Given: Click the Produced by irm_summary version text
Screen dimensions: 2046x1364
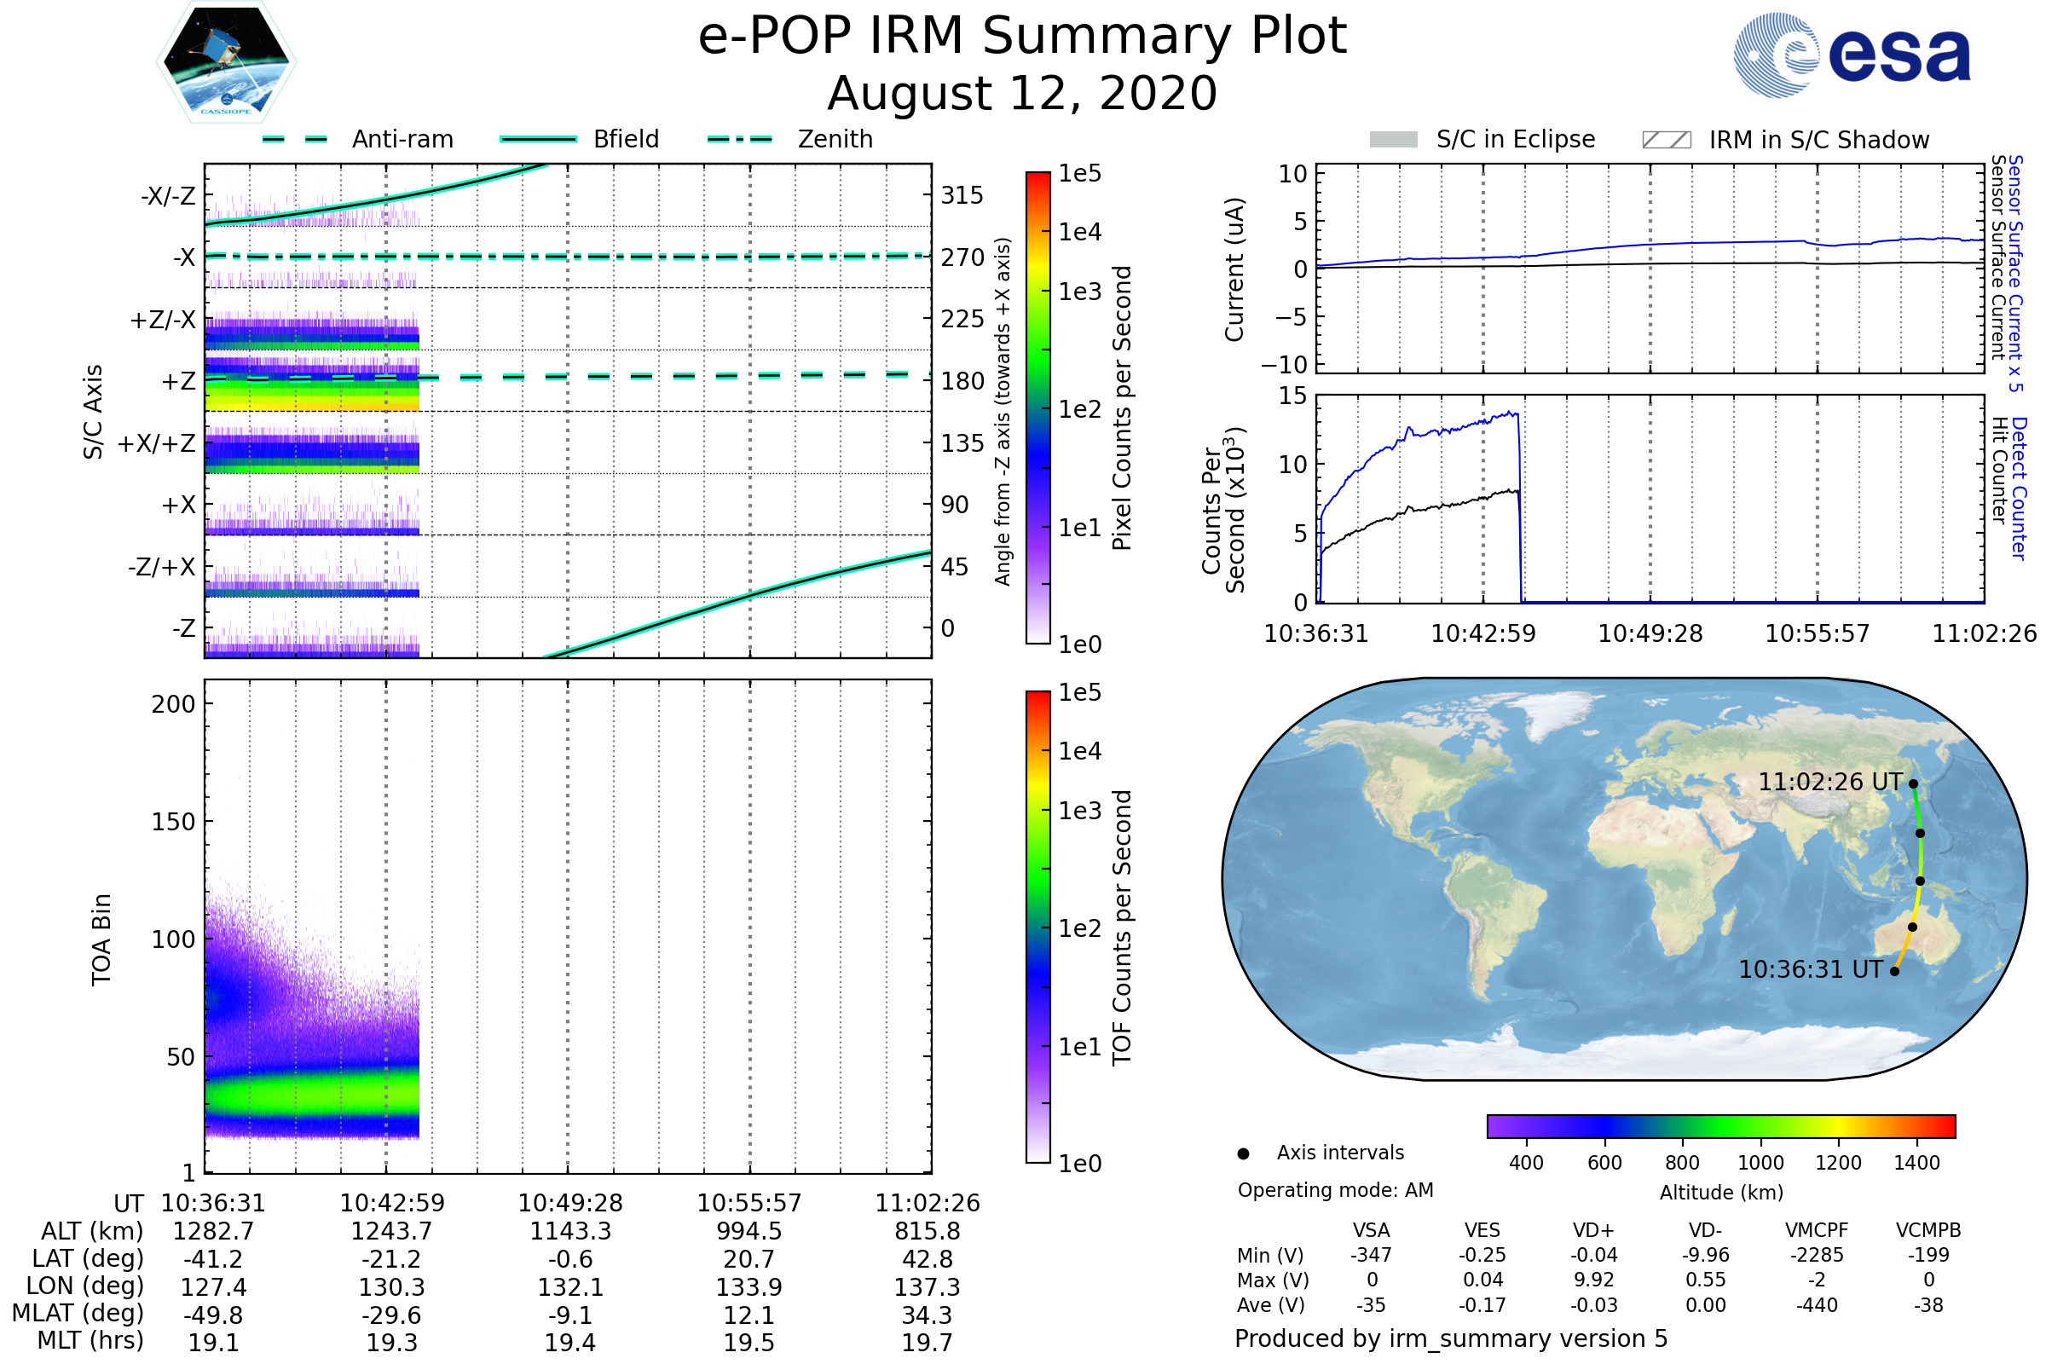Looking at the screenshot, I should click(1451, 1338).
